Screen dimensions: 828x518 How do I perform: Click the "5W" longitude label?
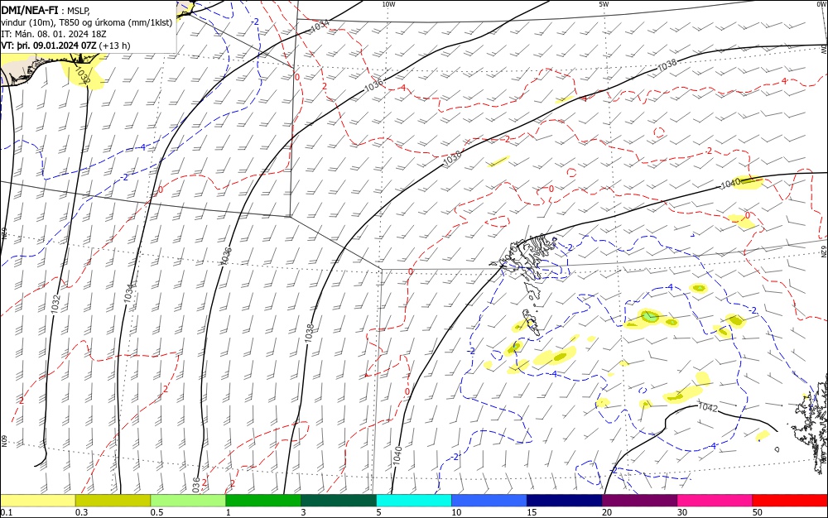[604, 4]
